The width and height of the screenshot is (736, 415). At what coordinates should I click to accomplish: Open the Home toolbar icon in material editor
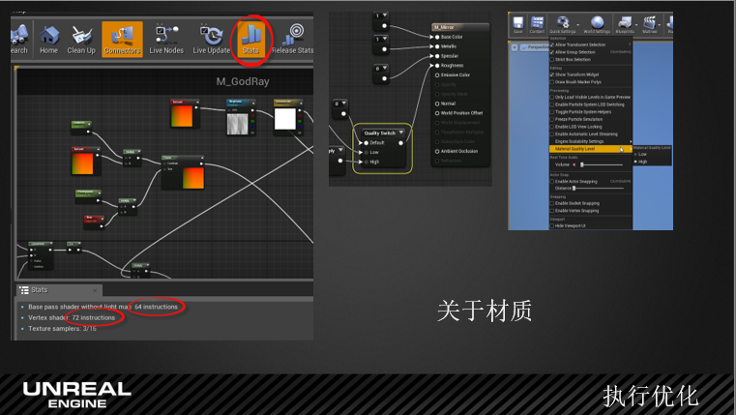pyautogui.click(x=48, y=40)
